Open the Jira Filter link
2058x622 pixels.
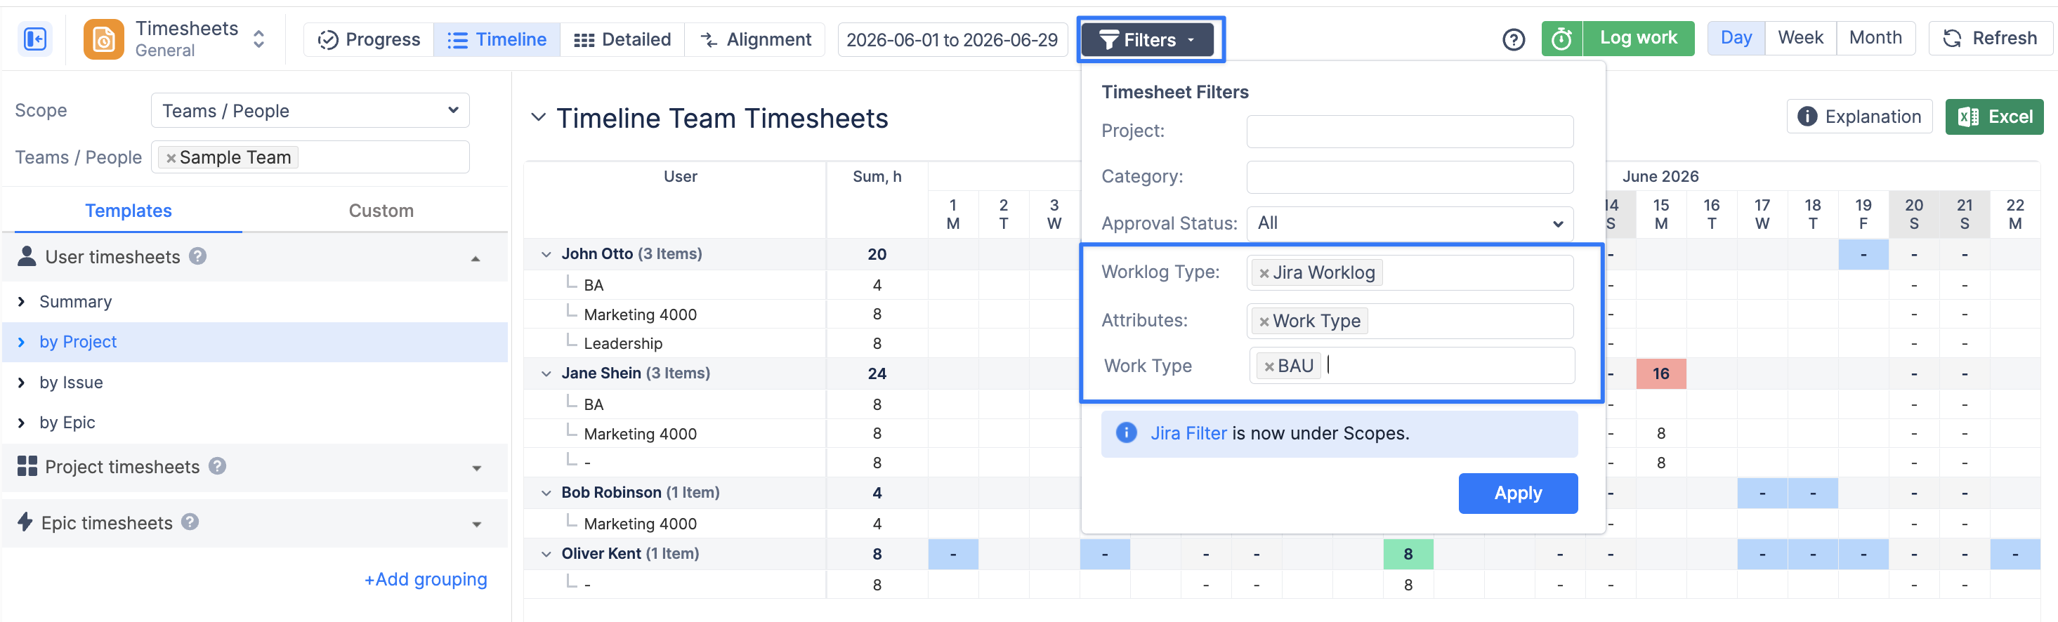[x=1188, y=434]
